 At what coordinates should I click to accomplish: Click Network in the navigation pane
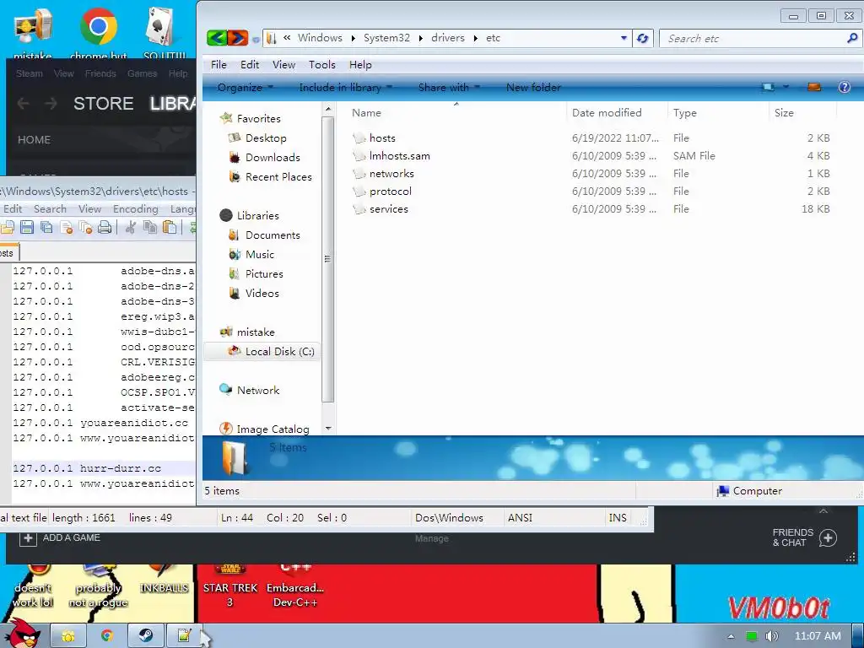tap(258, 390)
